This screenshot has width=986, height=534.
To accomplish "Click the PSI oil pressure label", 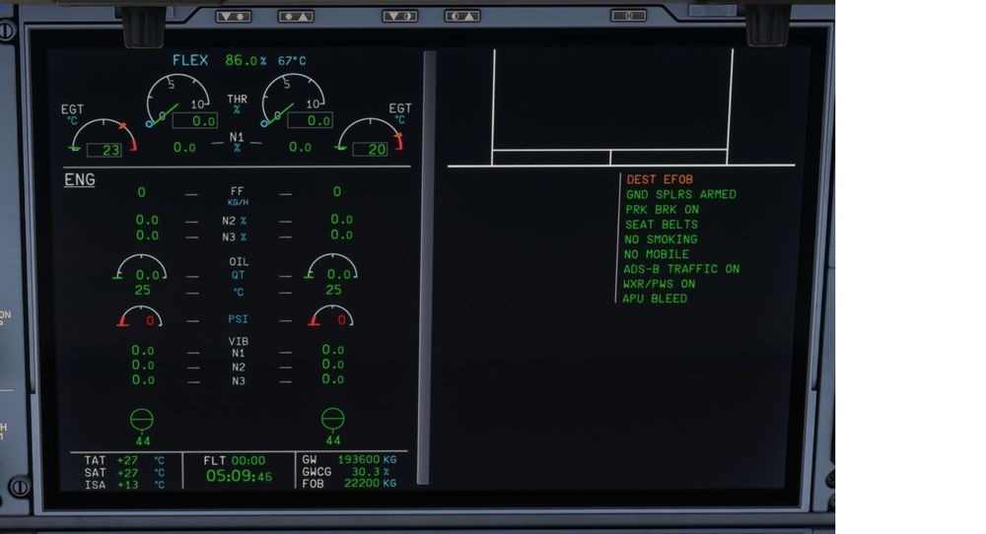I will click(238, 319).
